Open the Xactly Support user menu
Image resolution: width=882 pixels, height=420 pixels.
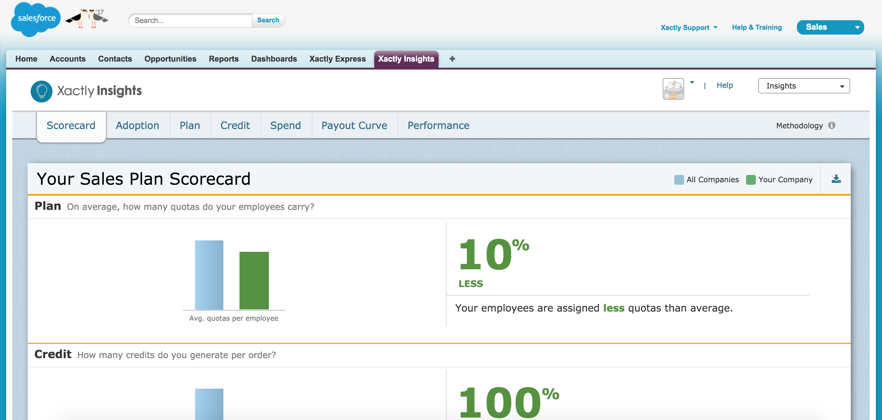688,27
